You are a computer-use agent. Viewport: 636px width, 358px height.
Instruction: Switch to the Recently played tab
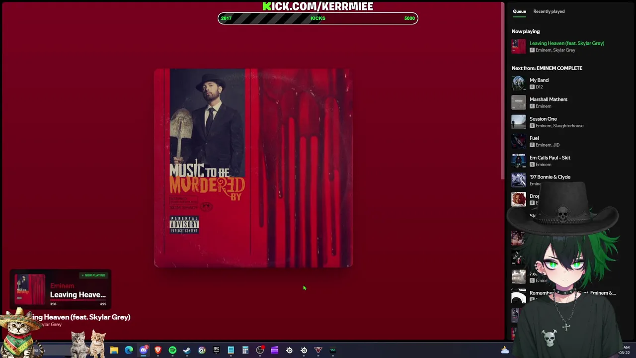pyautogui.click(x=549, y=11)
